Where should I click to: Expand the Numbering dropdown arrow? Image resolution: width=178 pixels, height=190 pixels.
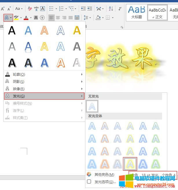tap(66, 9)
